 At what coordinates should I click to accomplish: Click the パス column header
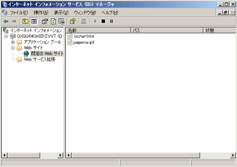pos(166,30)
